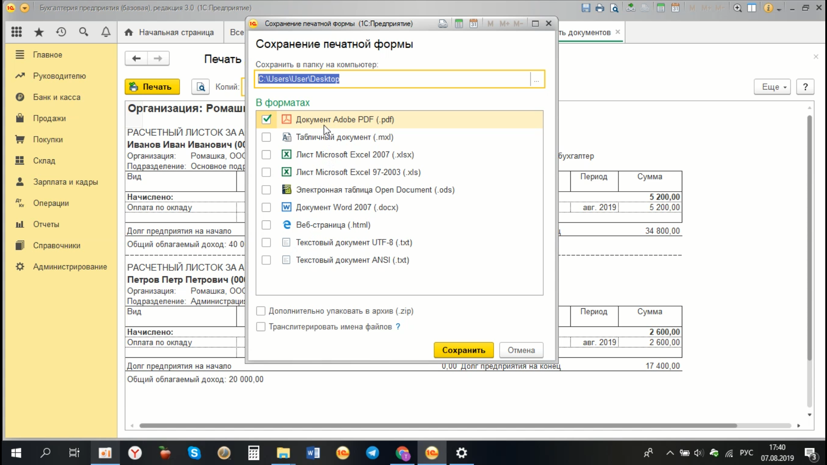Open the History clock icon
This screenshot has height=465, width=827.
(61, 32)
